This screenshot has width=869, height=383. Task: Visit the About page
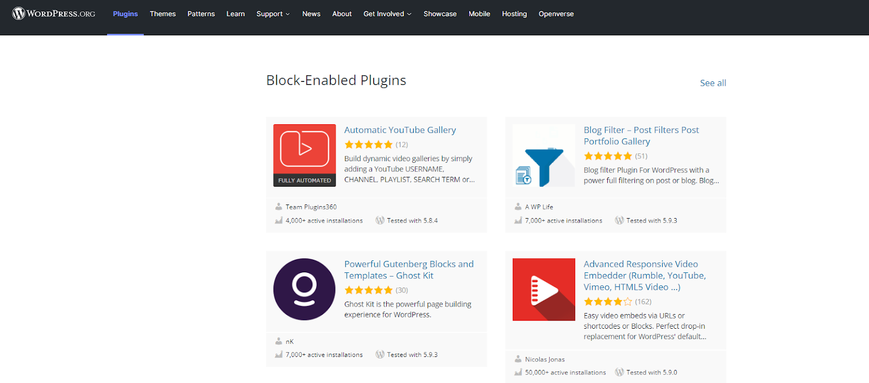pos(342,14)
